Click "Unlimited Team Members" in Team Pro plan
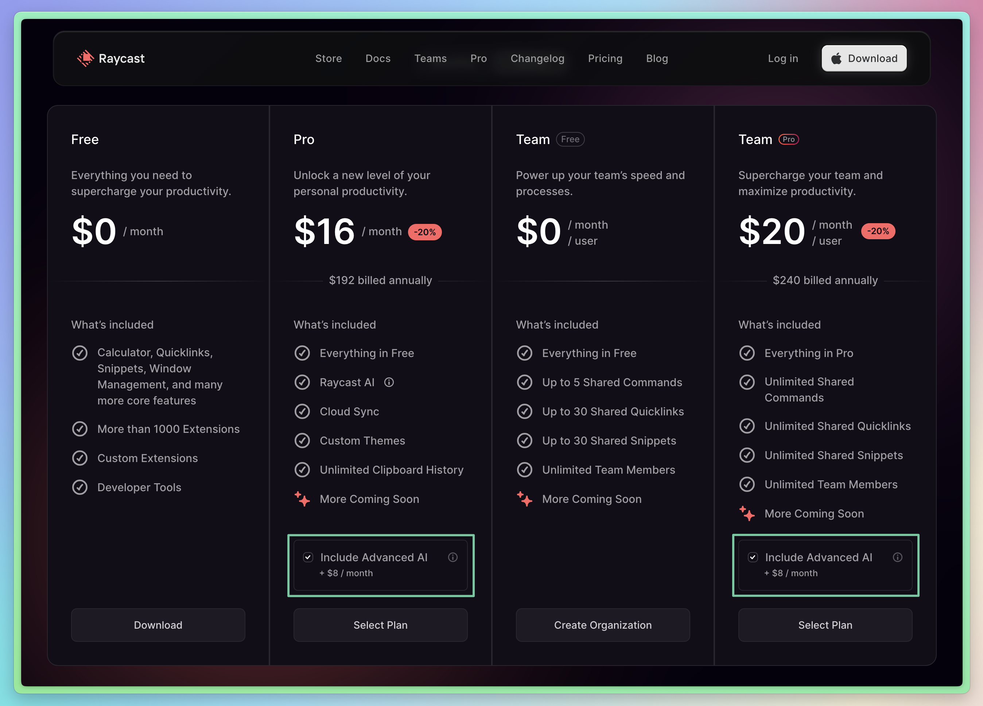Screen dimensions: 983x706 point(831,485)
